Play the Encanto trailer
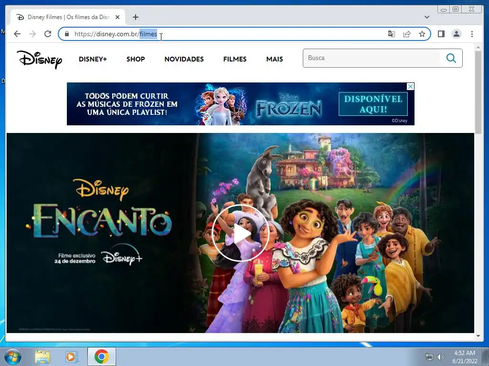This screenshot has height=366, width=489. [241, 233]
